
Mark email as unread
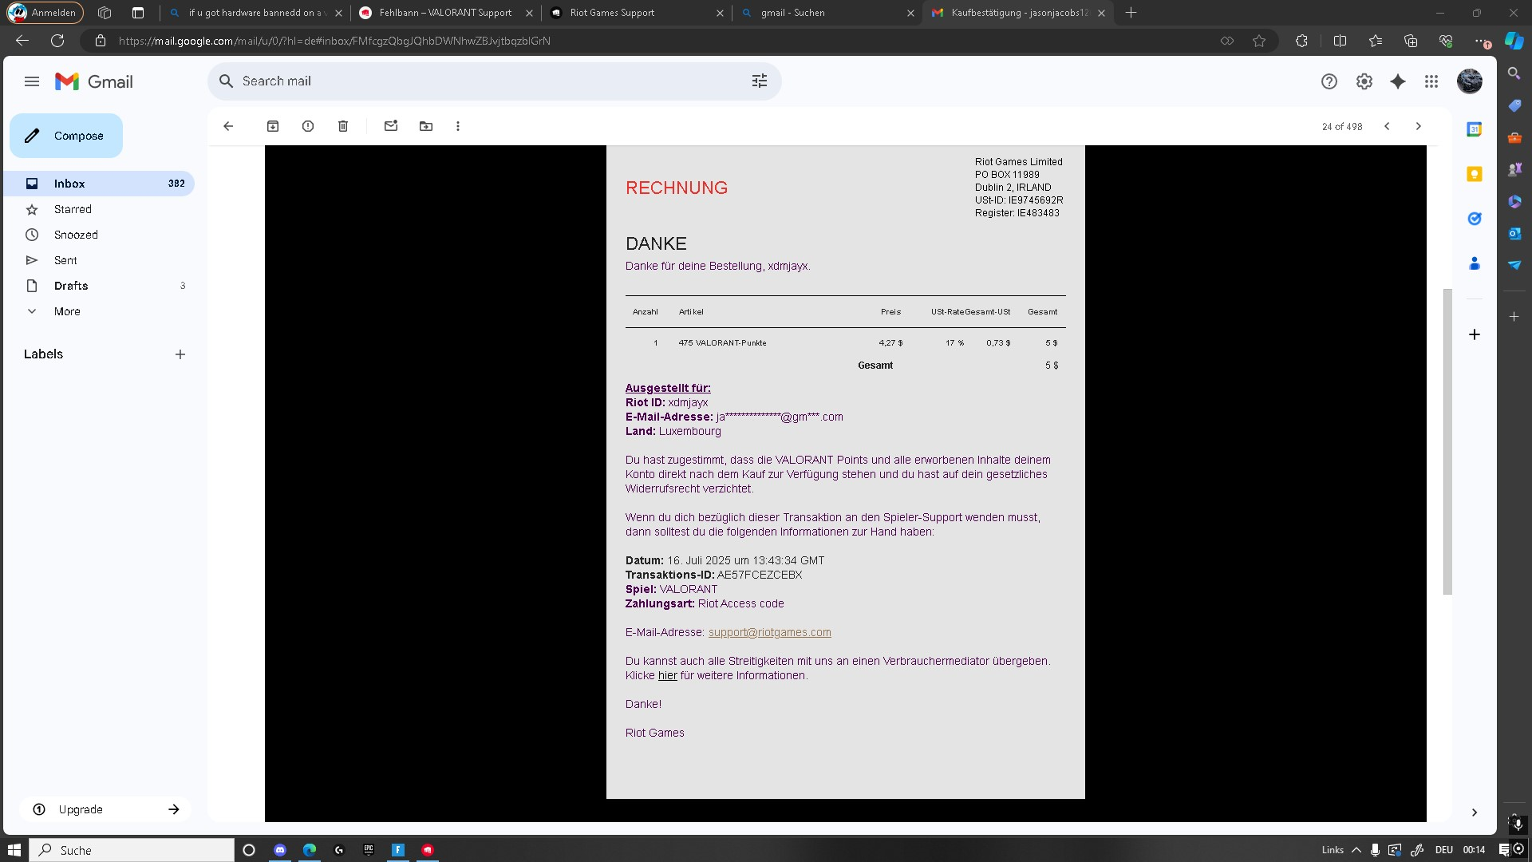pos(391,126)
